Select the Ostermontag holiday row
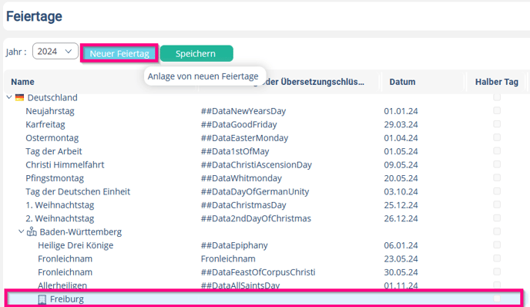The width and height of the screenshot is (530, 307). click(263, 138)
